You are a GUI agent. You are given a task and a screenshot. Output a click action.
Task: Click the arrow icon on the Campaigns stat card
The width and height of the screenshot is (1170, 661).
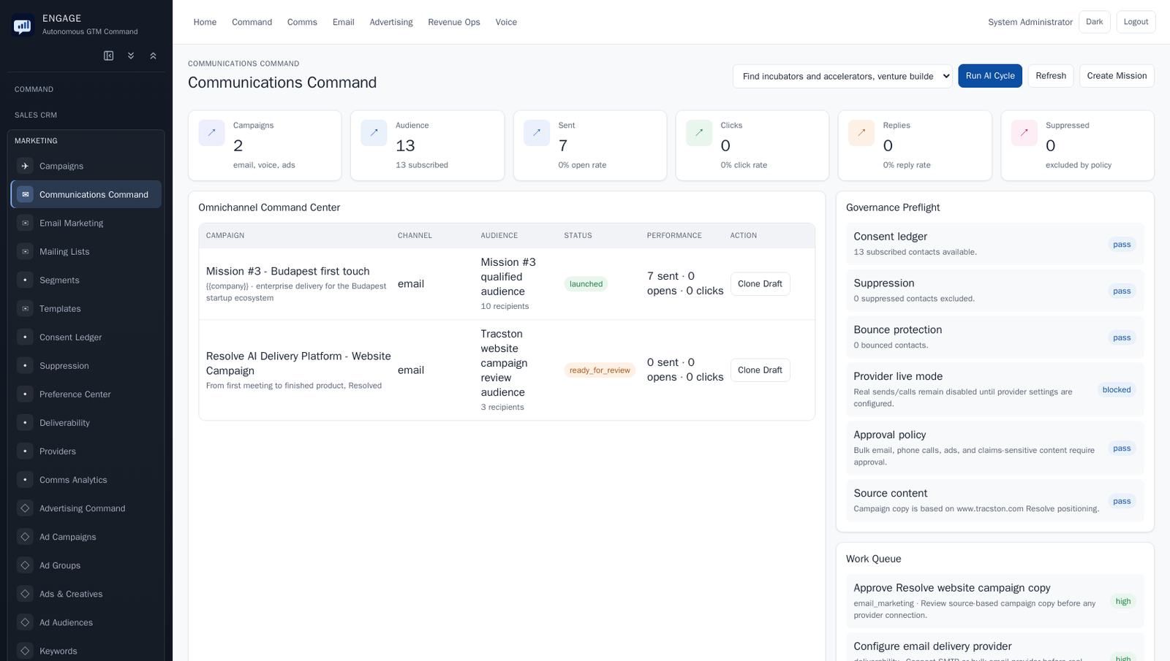(211, 133)
